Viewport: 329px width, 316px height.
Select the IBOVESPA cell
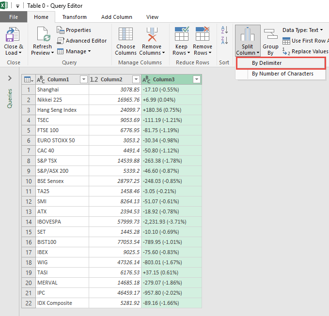click(x=63, y=222)
